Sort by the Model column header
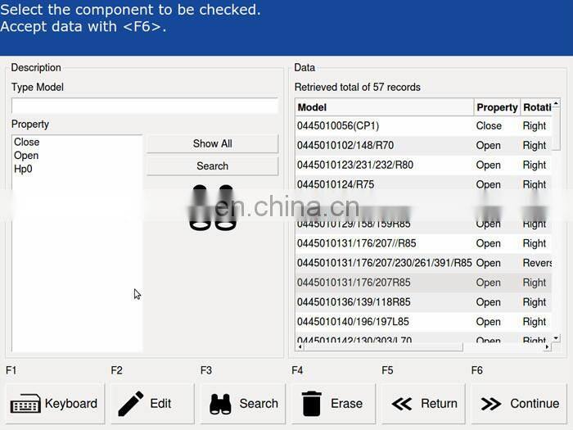The width and height of the screenshot is (573, 430). [x=384, y=107]
